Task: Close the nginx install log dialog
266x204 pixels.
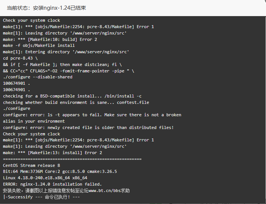Action: pyautogui.click(x=264, y=1)
